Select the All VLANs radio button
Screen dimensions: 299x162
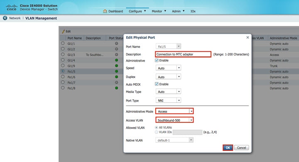[157, 127]
